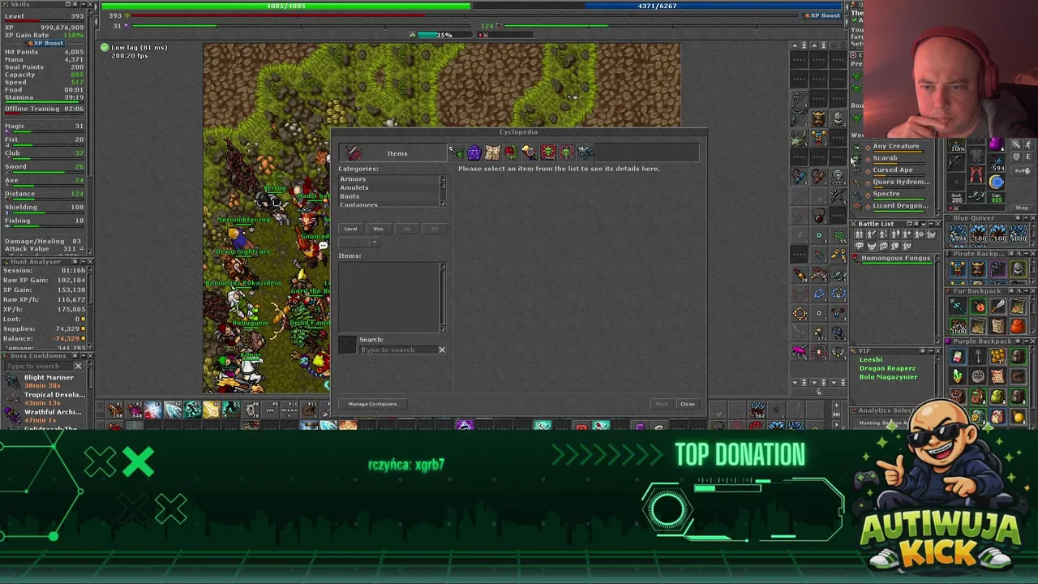The image size is (1038, 584).
Task: Click the crossbow icon in right action bar
Action: [838, 195]
